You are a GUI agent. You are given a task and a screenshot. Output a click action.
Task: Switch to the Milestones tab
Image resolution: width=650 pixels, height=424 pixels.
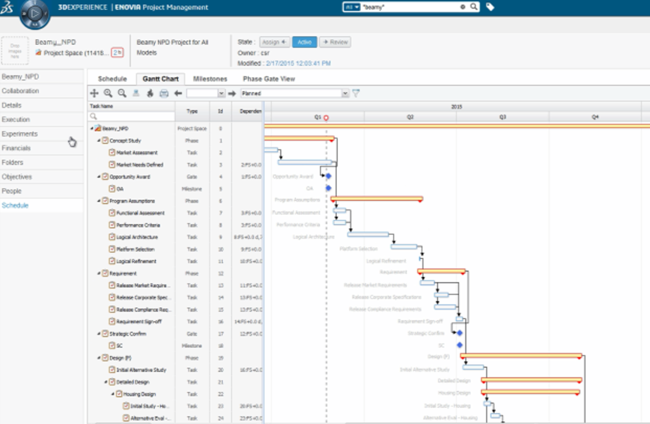click(x=210, y=79)
